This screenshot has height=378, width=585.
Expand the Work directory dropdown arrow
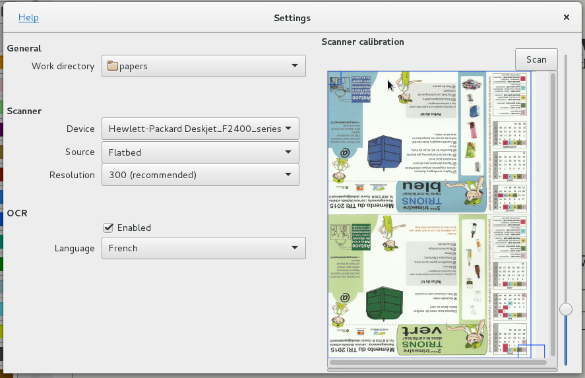coord(294,66)
